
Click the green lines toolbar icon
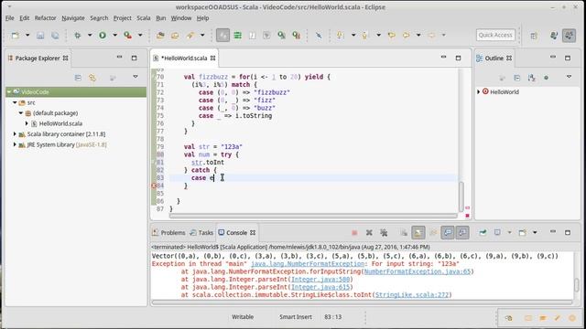click(x=237, y=36)
